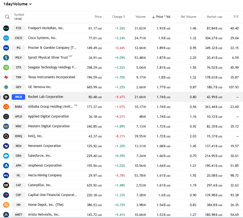Viewport: 243px width, 218px height.
Task: Open the TXN ticker symbol
Action: click(18, 77)
